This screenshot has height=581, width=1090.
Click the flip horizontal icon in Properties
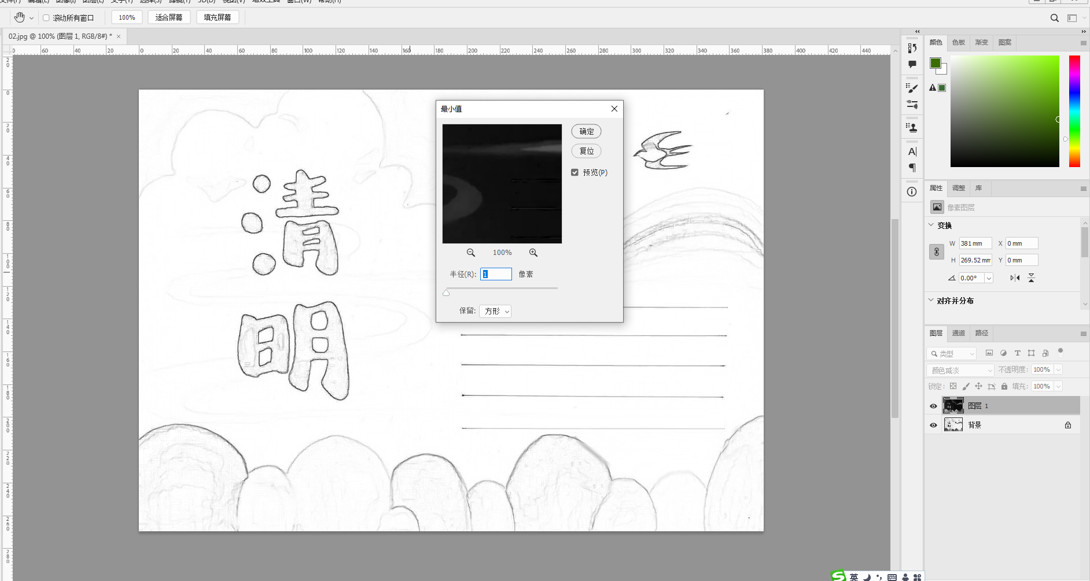point(1015,278)
